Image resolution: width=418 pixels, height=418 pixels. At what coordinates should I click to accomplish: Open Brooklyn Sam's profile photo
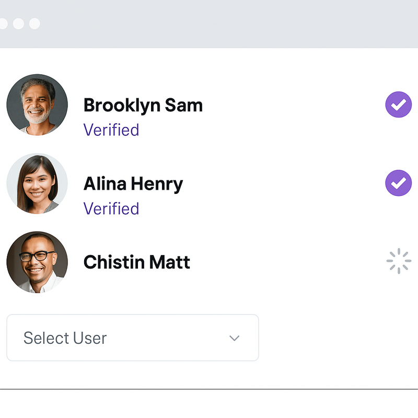[37, 105]
